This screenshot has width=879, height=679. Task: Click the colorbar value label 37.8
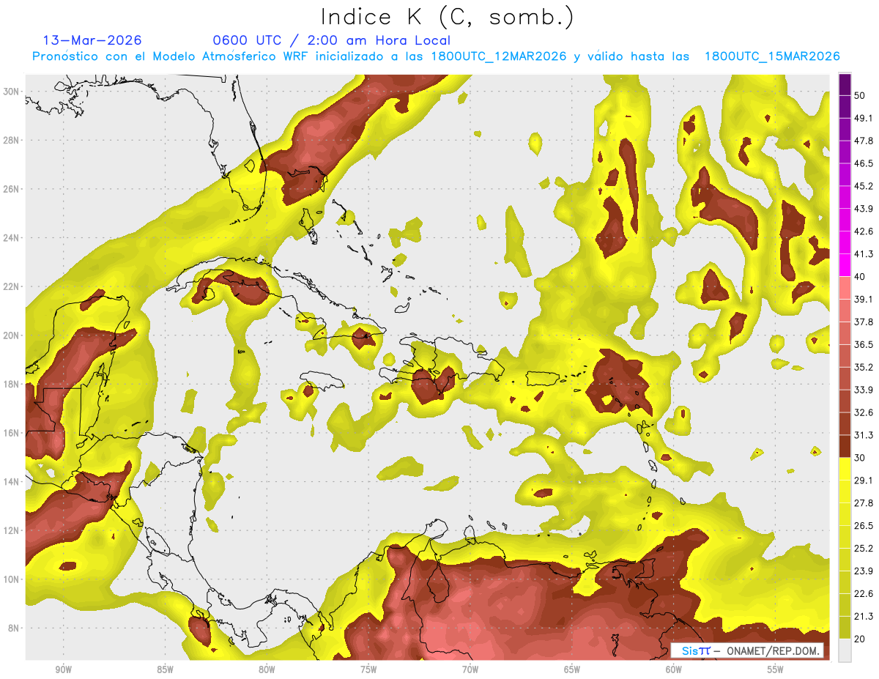tap(863, 322)
